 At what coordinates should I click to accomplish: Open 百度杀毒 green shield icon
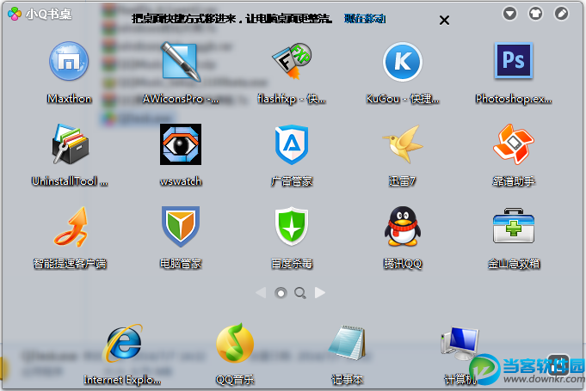(x=292, y=227)
